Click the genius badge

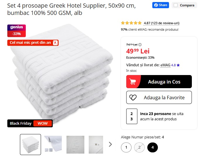coord(16,27)
